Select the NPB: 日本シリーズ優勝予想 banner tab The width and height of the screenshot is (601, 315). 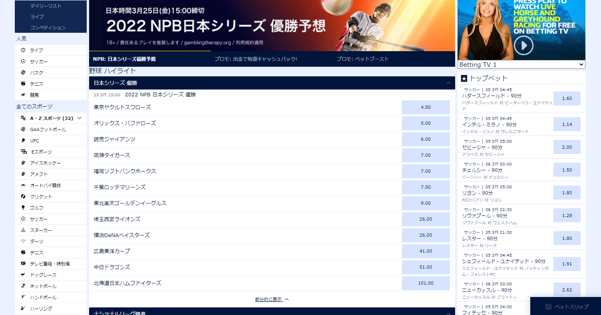[x=124, y=59]
